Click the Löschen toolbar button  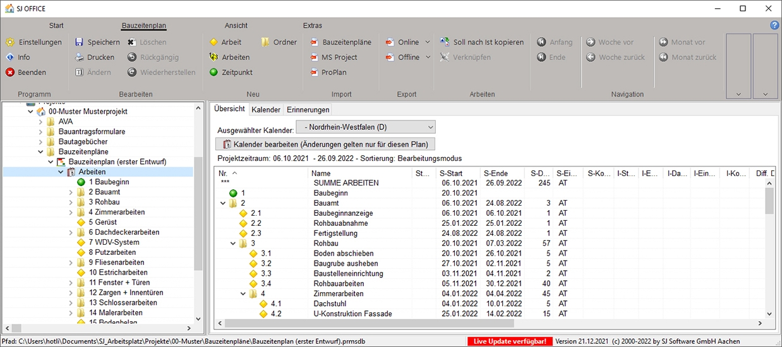tap(147, 42)
